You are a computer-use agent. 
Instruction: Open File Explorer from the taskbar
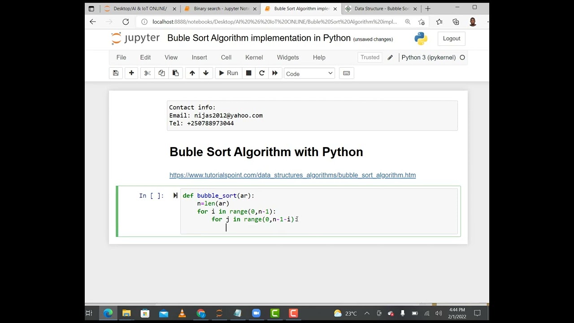coord(126,313)
